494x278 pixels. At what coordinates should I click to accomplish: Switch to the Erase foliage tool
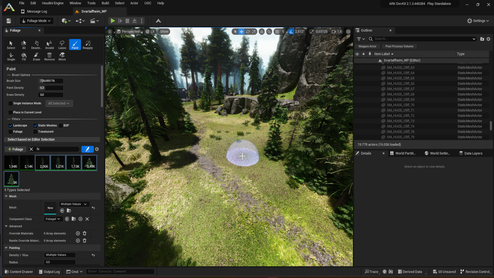click(36, 56)
